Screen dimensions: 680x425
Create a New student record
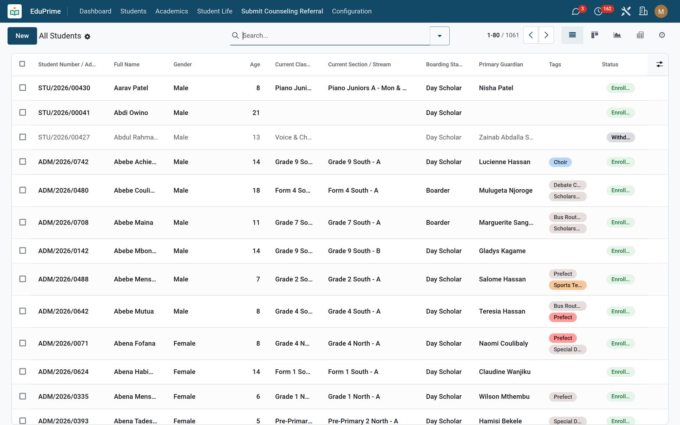click(22, 36)
